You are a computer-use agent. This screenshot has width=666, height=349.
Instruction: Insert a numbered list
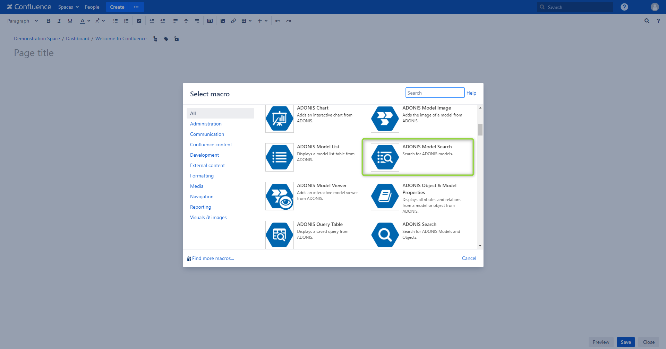click(126, 21)
